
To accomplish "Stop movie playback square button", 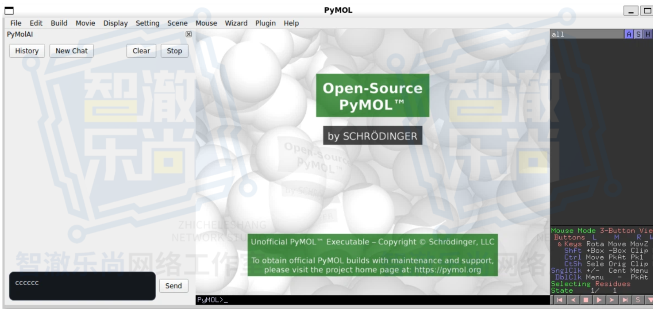I will pos(586,300).
